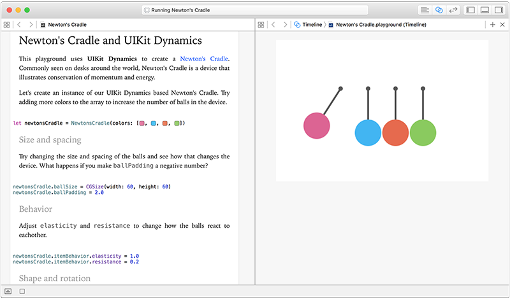This screenshot has height=299, width=510.
Task: Click the green ball in live view
Action: click(423, 133)
